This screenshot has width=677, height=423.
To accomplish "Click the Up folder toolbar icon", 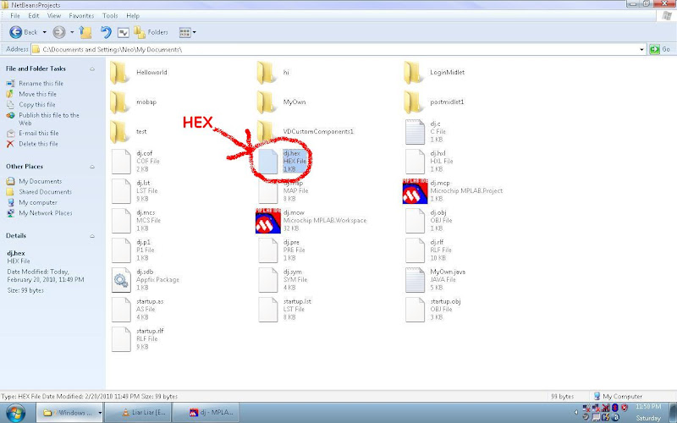I will click(85, 32).
